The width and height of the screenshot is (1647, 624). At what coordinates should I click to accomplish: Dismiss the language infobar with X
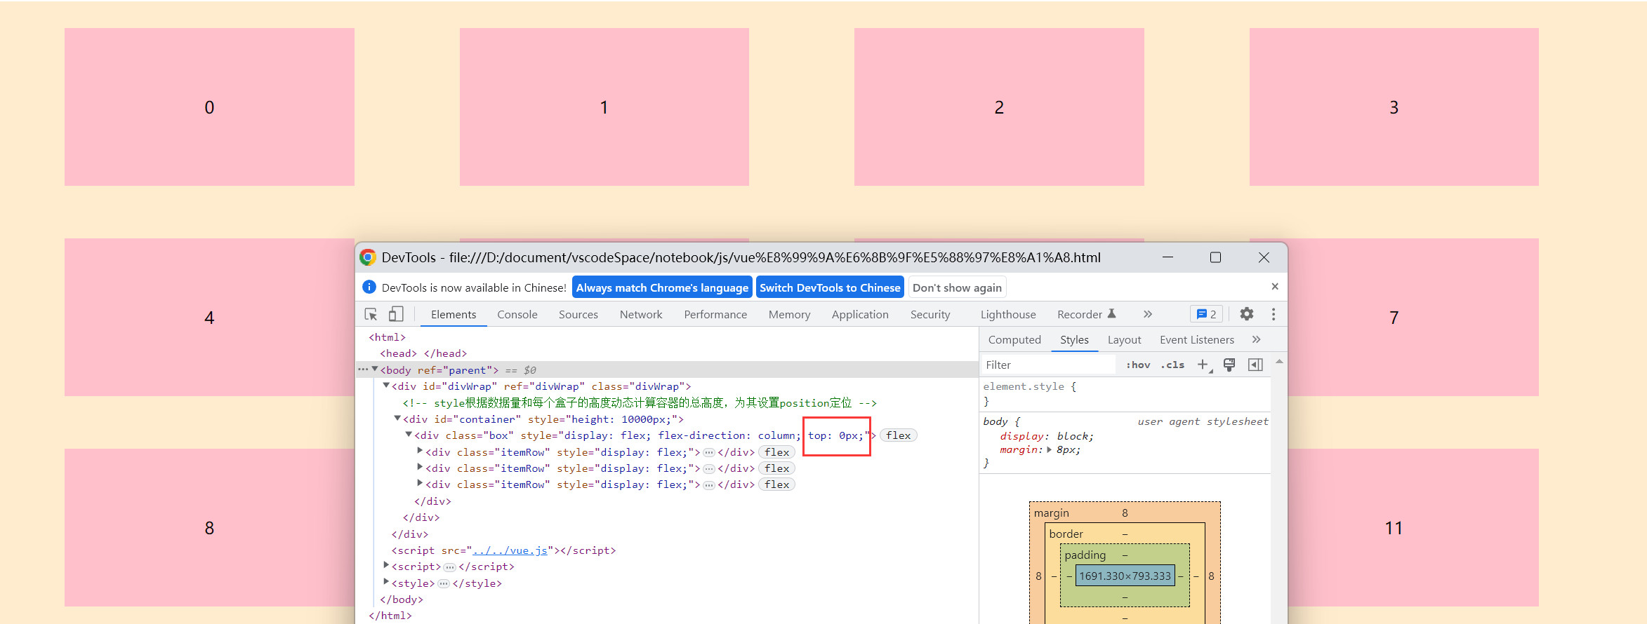[1275, 287]
